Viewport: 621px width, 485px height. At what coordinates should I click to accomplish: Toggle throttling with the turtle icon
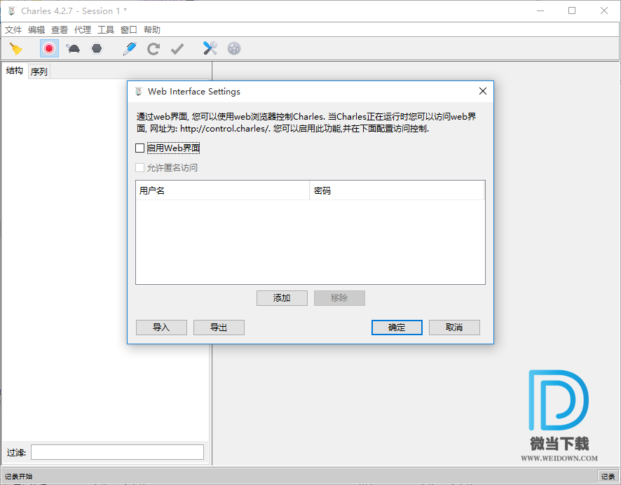tap(73, 49)
